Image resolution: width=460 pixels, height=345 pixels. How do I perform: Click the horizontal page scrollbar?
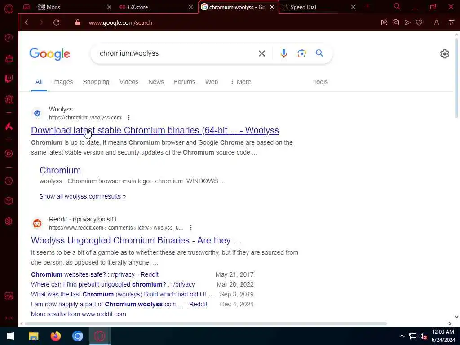pos(206,323)
